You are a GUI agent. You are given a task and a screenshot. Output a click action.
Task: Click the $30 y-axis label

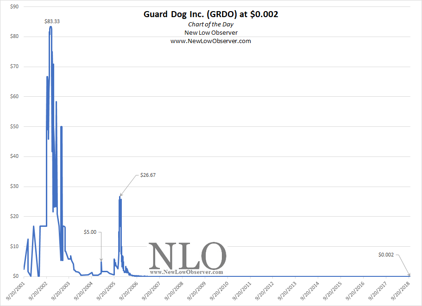point(14,187)
